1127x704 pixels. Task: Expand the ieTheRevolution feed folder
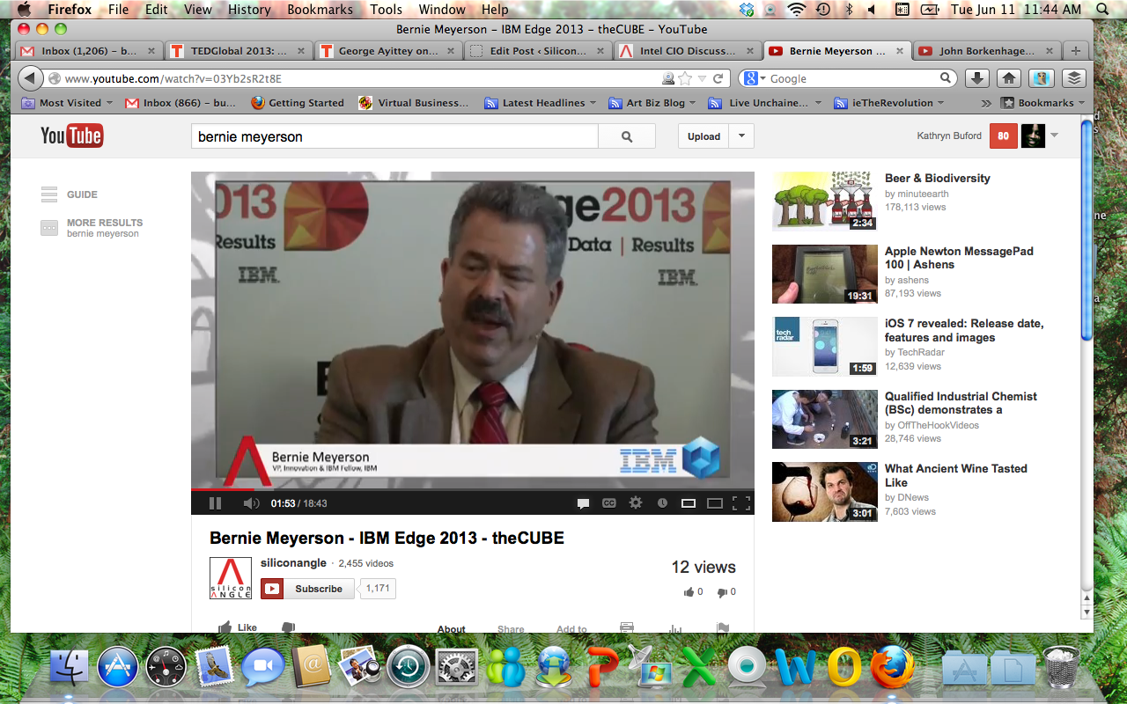(x=889, y=103)
